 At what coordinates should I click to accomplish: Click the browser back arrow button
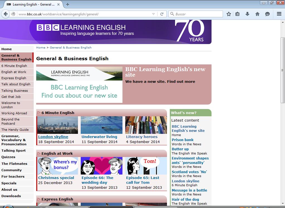(x=6, y=14)
